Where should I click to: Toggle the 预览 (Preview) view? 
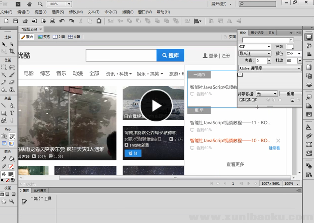tap(44, 37)
